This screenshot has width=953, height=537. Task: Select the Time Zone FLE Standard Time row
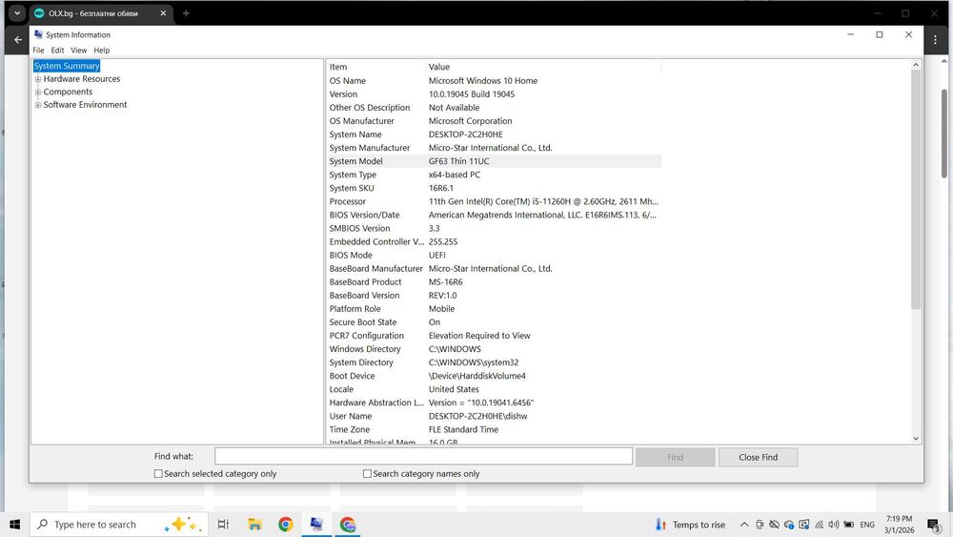click(494, 429)
